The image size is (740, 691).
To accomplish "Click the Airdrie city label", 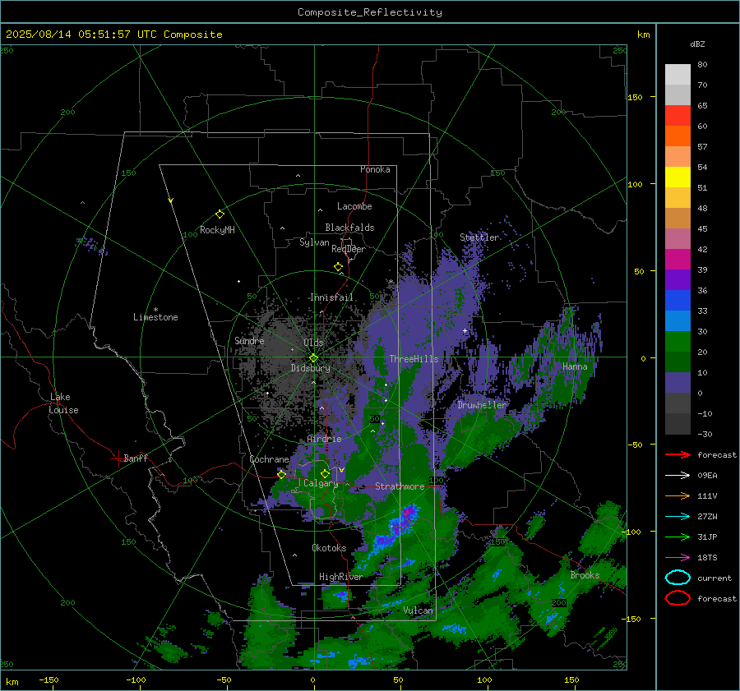I will point(324,439).
